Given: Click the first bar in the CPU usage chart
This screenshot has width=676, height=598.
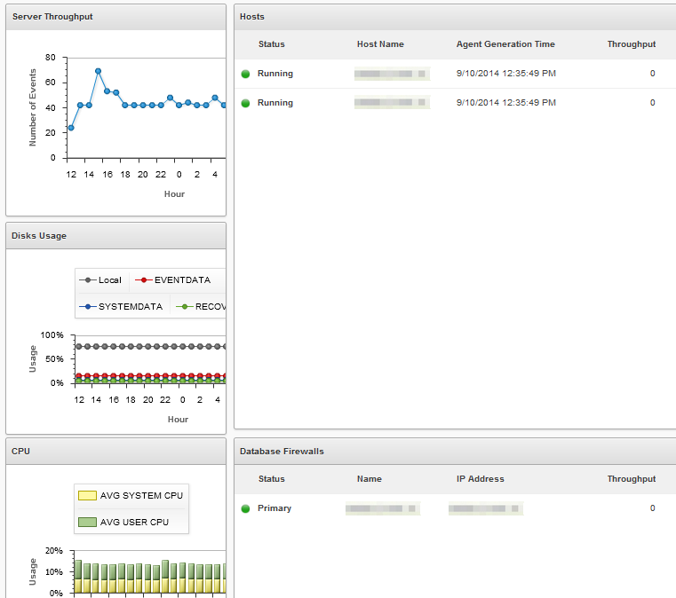Looking at the screenshot, I should [x=78, y=577].
